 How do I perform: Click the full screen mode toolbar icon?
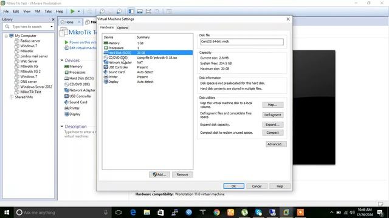pos(148,12)
